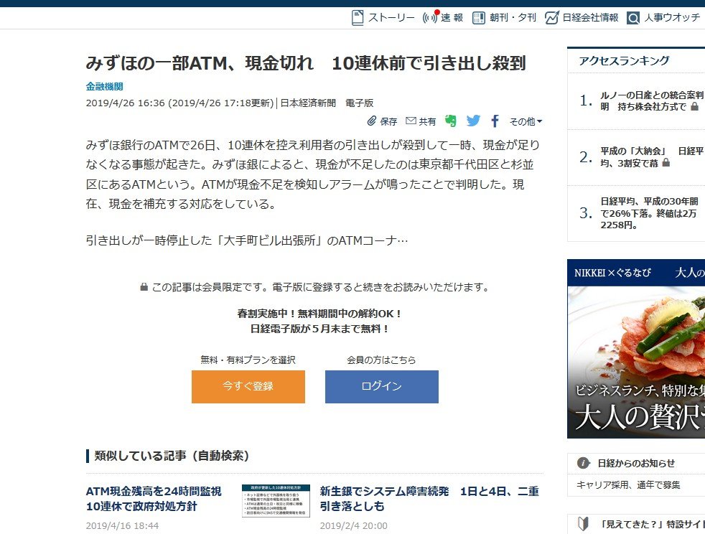Image resolution: width=705 pixels, height=534 pixels.
Task: Click the paperclip 保存 save icon
Action: [x=371, y=121]
